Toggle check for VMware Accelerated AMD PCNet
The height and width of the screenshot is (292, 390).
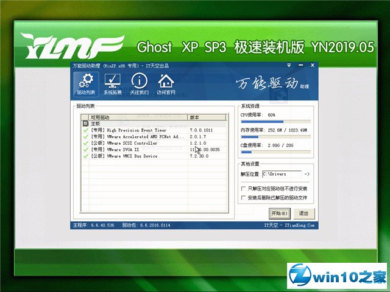85,136
